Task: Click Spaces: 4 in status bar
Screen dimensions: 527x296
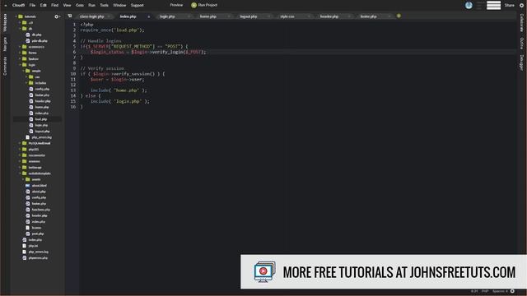Action: (x=501, y=291)
